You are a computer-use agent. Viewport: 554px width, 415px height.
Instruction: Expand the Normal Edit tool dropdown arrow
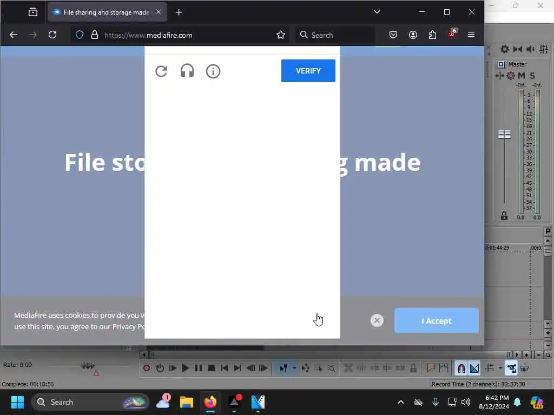[294, 368]
